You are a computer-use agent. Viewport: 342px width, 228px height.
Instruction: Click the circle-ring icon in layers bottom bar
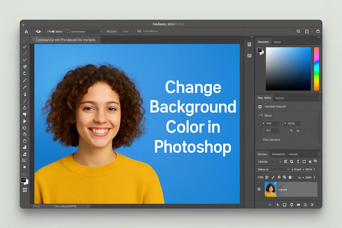[x=292, y=205]
